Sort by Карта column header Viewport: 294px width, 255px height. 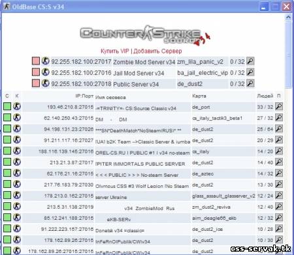point(199,96)
